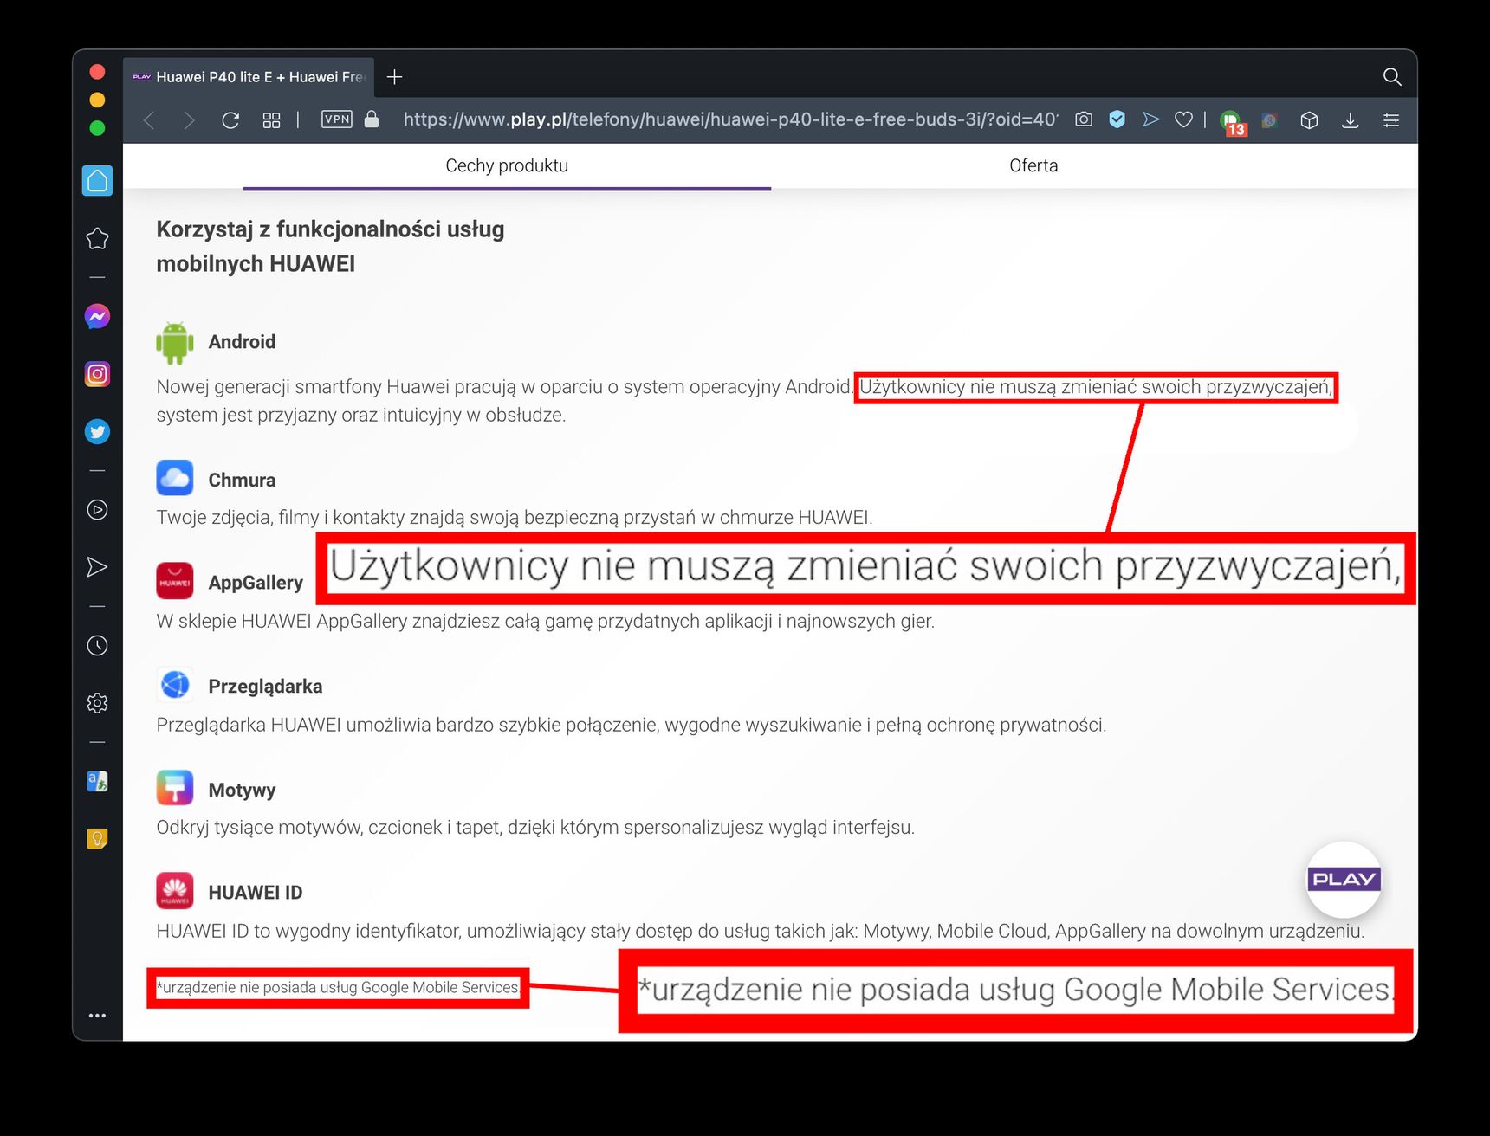Viewport: 1490px width, 1136px height.
Task: Open Settings gear in sidebar
Action: click(97, 703)
